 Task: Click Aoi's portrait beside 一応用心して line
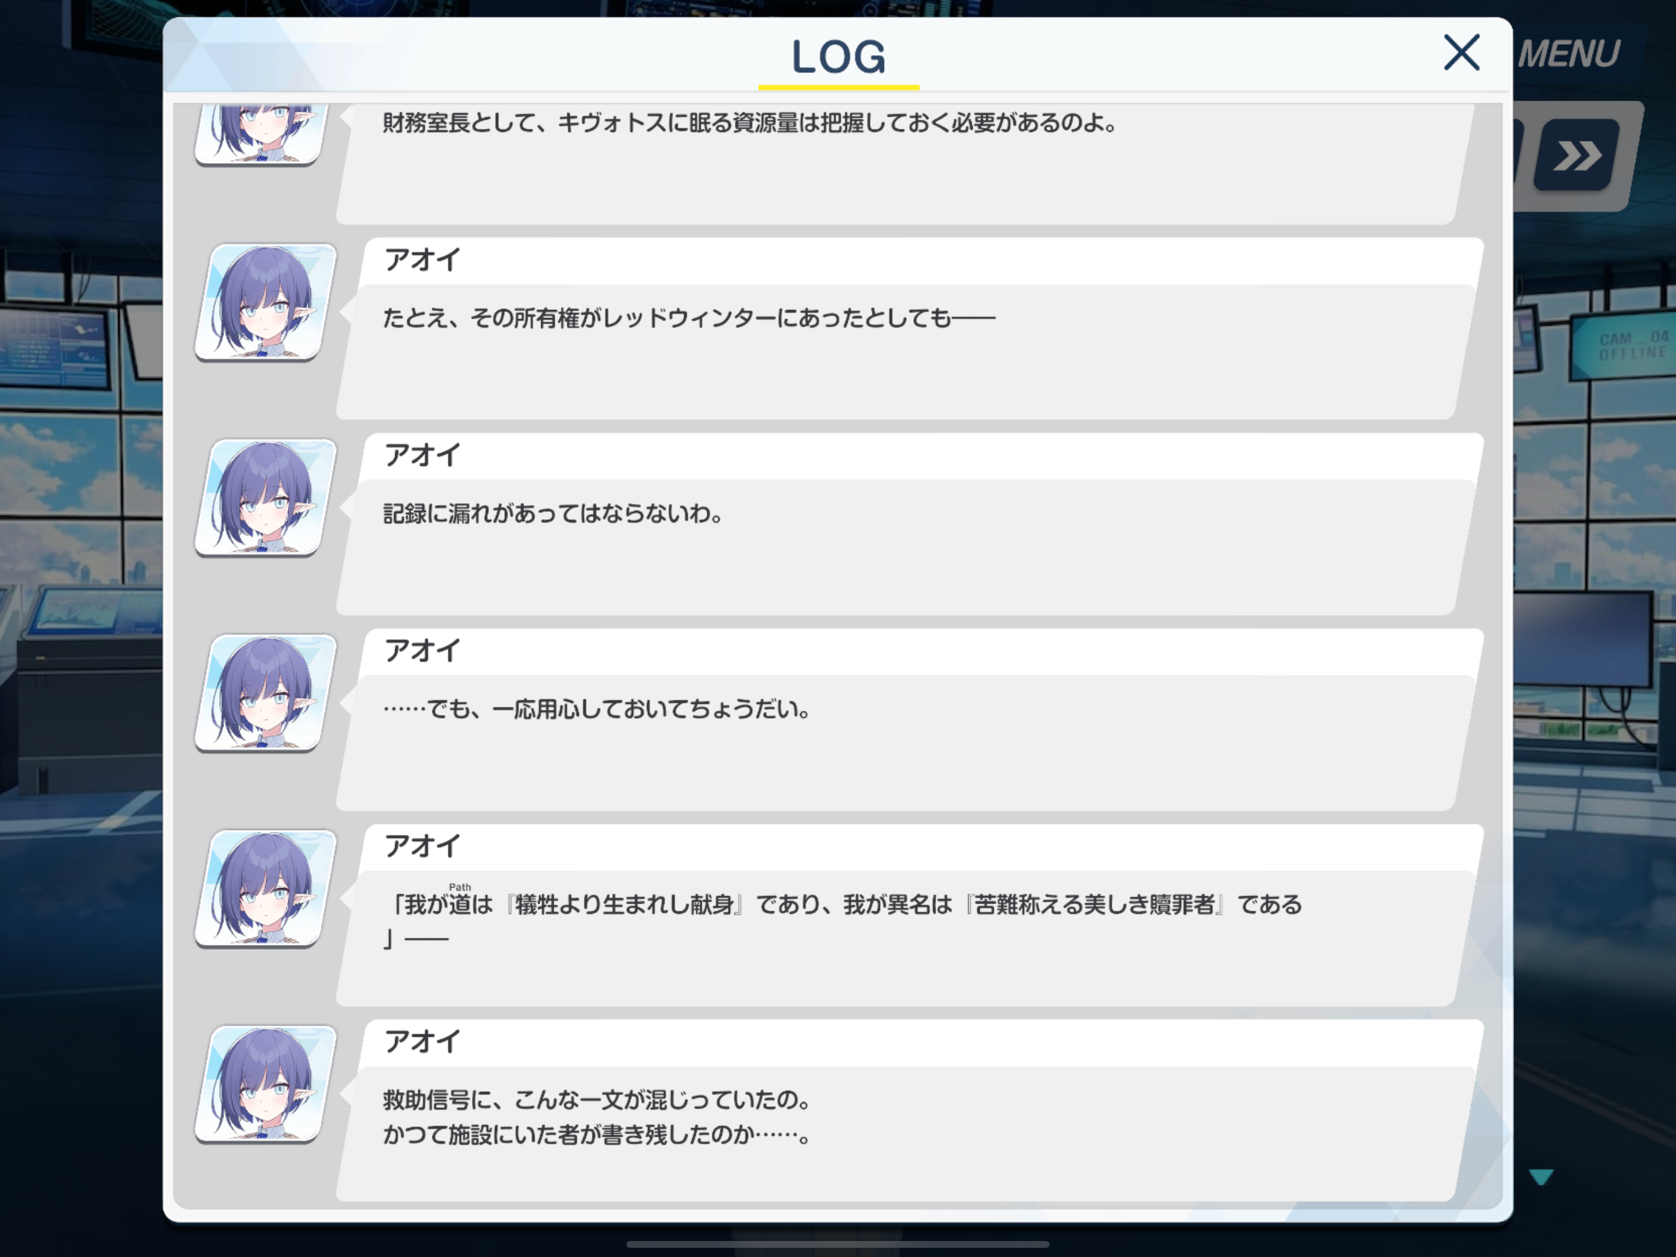click(266, 694)
